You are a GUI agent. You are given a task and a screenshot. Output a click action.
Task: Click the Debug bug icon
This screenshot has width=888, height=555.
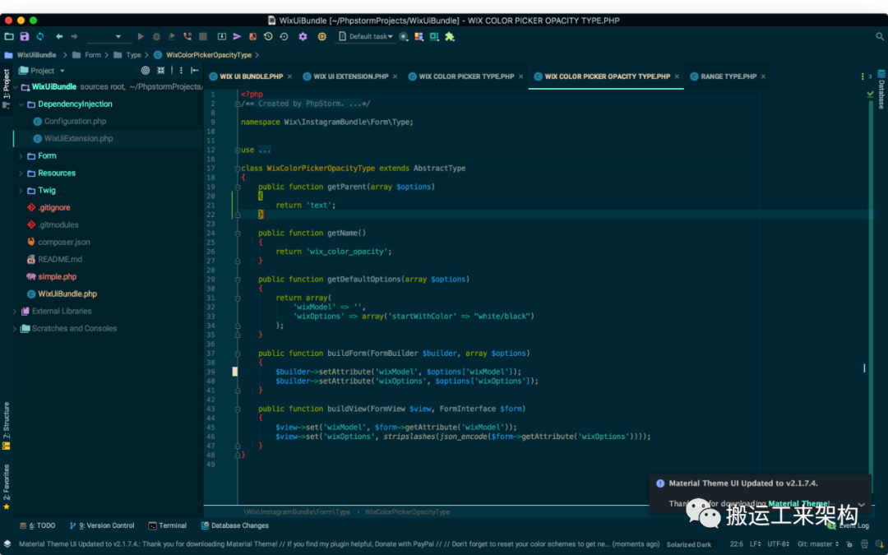[156, 36]
